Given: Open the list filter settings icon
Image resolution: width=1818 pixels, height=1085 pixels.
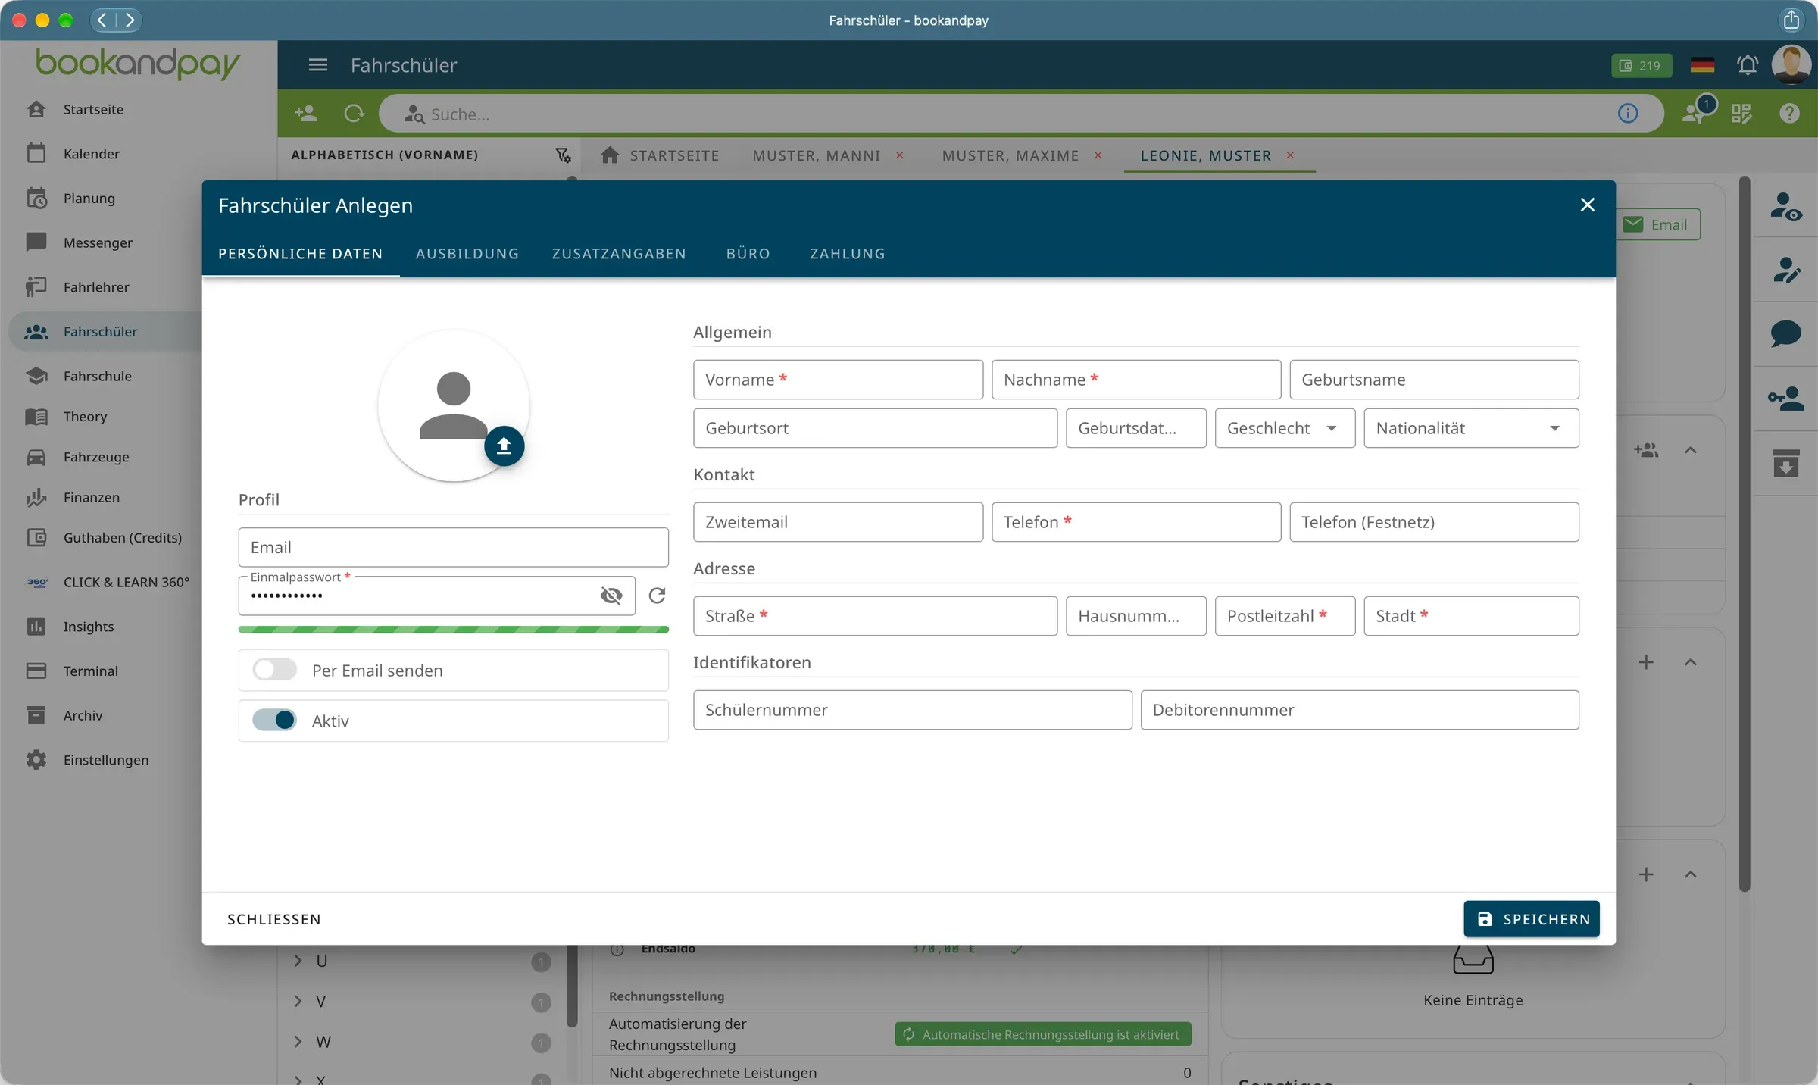Looking at the screenshot, I should pyautogui.click(x=563, y=155).
